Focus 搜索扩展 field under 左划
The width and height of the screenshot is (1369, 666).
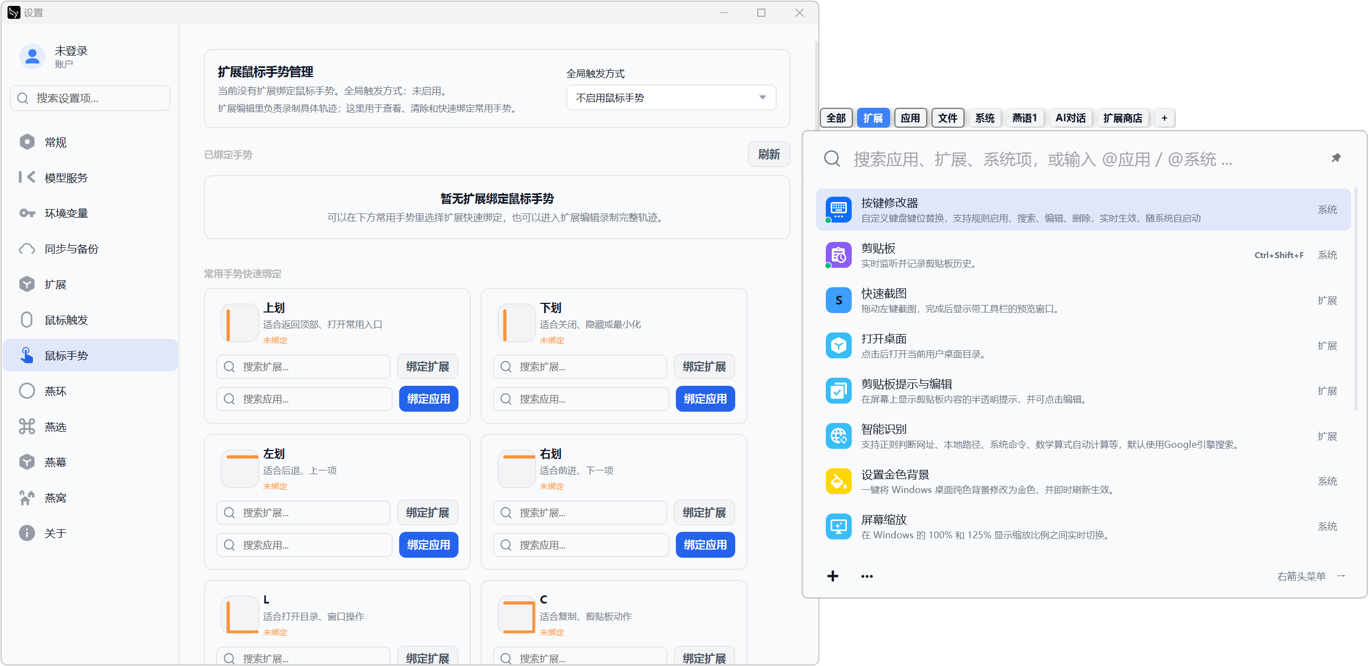(x=303, y=513)
